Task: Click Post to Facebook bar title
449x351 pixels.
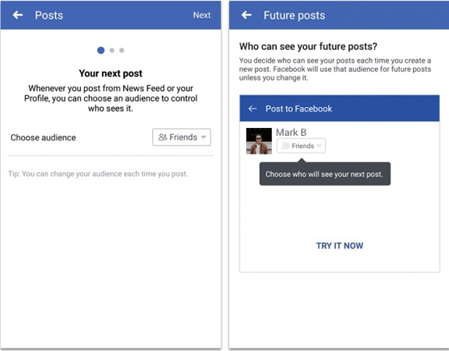Action: pos(299,108)
